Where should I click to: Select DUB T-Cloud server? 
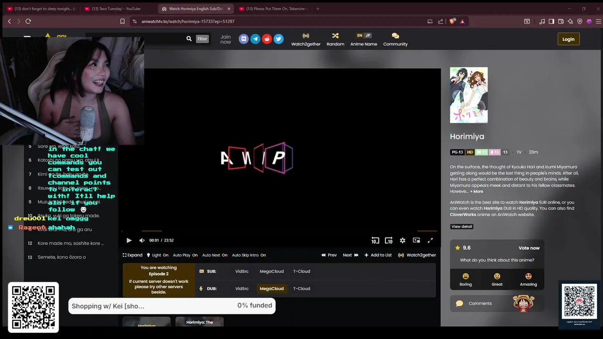point(301,289)
